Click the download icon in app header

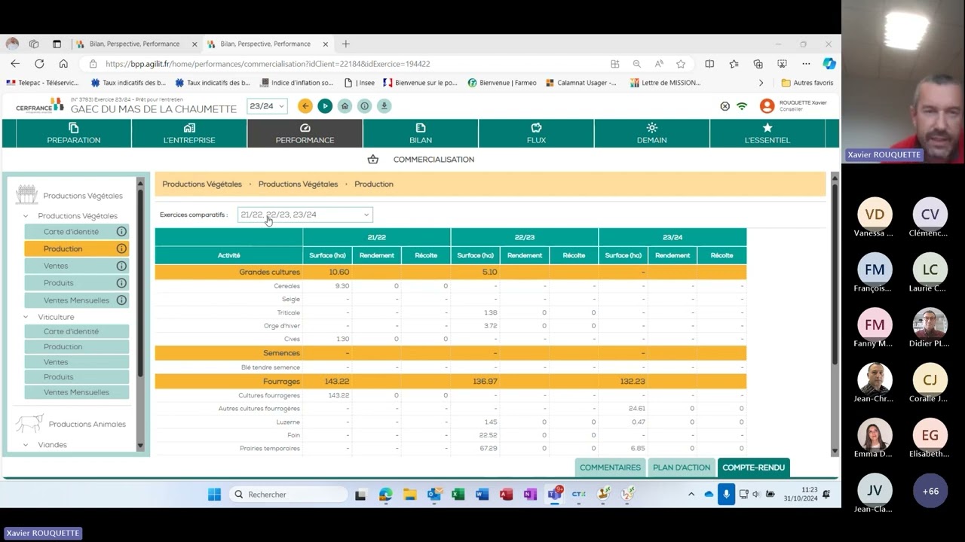[x=384, y=106]
